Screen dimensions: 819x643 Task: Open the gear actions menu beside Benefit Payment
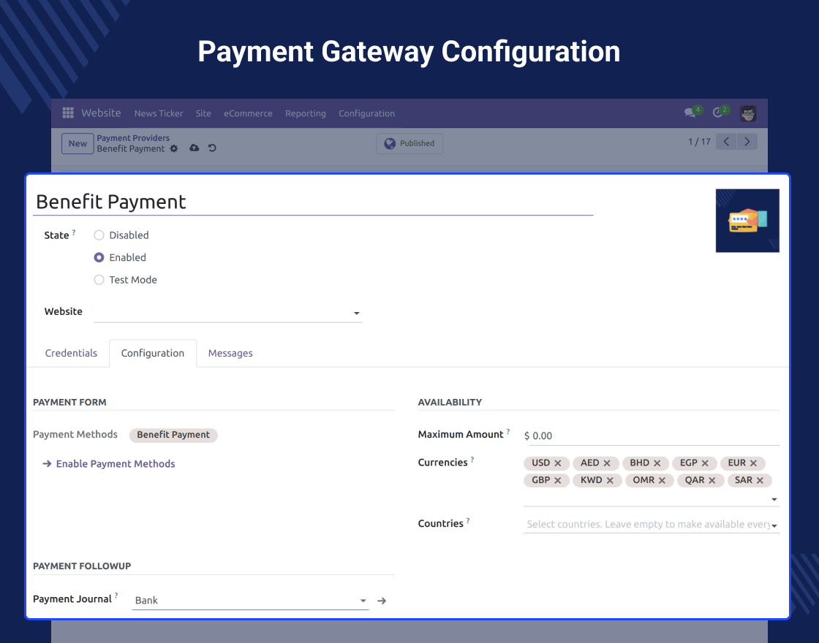coord(174,149)
